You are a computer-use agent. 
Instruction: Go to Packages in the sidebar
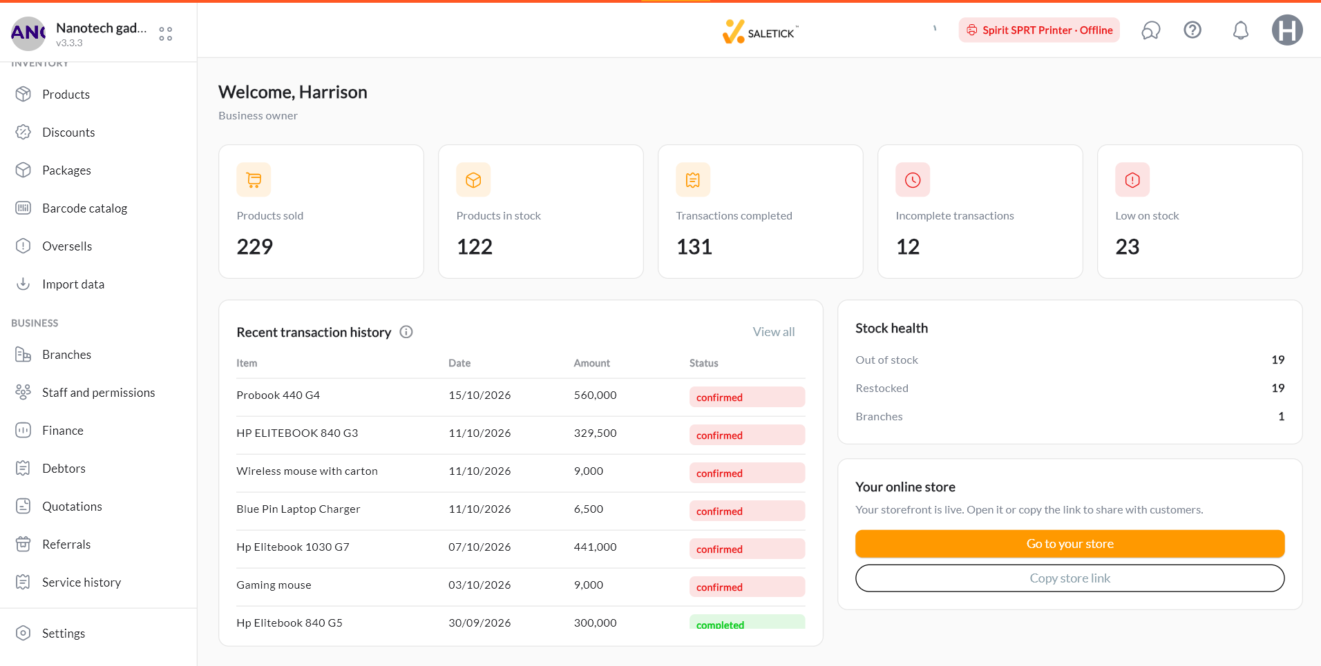(x=66, y=170)
